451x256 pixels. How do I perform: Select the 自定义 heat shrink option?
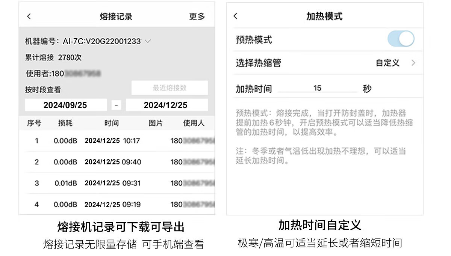click(387, 63)
